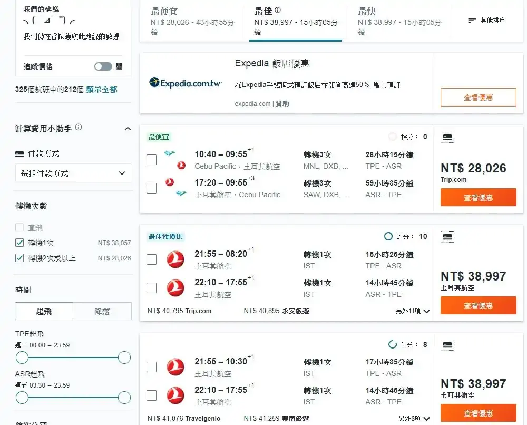Uncheck the 轉機1次 filter checkbox

point(21,244)
